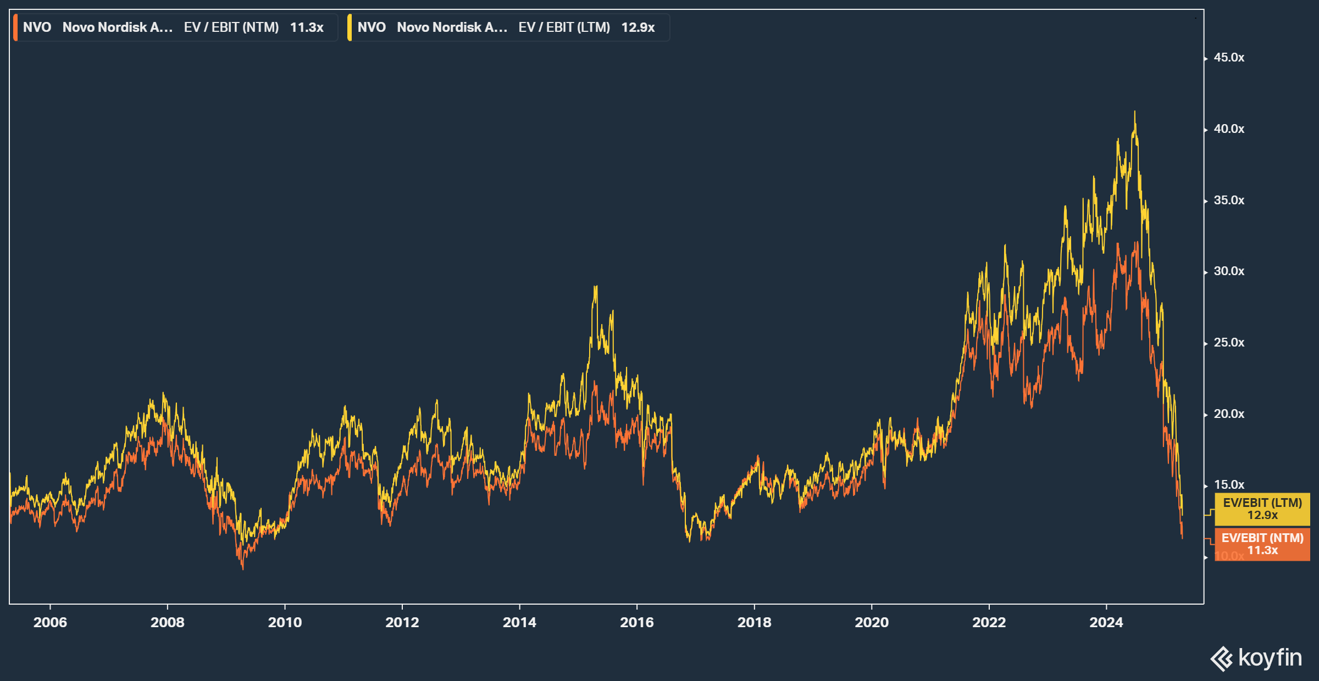Click the 2012 x-axis label
The width and height of the screenshot is (1319, 681).
402,622
